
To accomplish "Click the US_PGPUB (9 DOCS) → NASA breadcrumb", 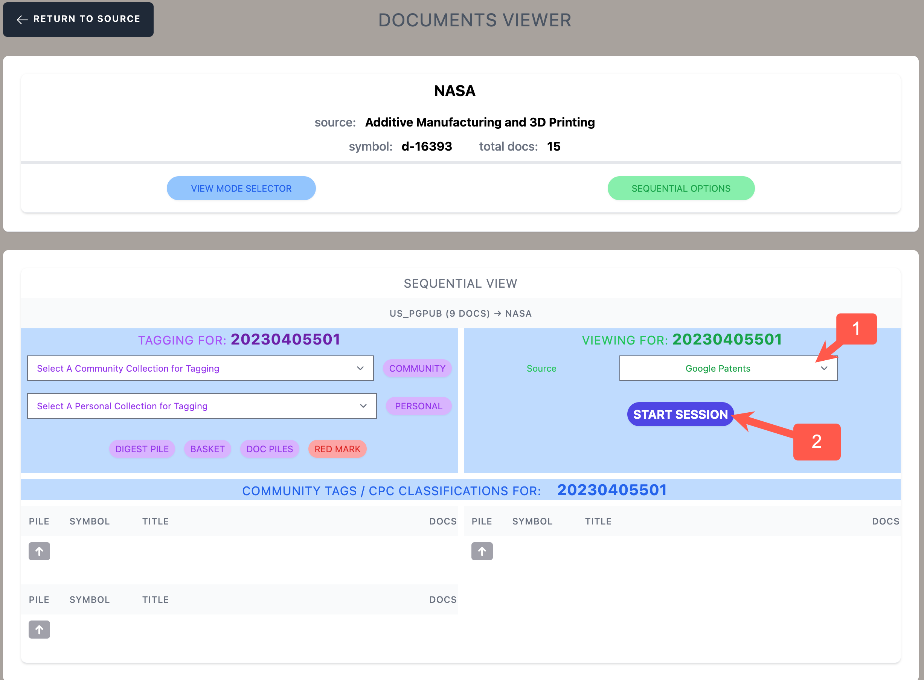I will pos(460,314).
